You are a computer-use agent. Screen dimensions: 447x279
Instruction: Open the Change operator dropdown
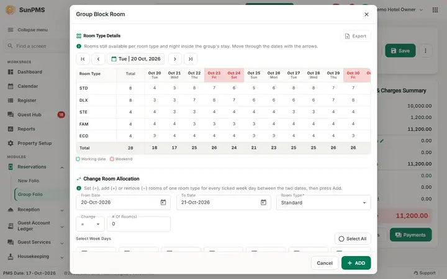click(90, 224)
